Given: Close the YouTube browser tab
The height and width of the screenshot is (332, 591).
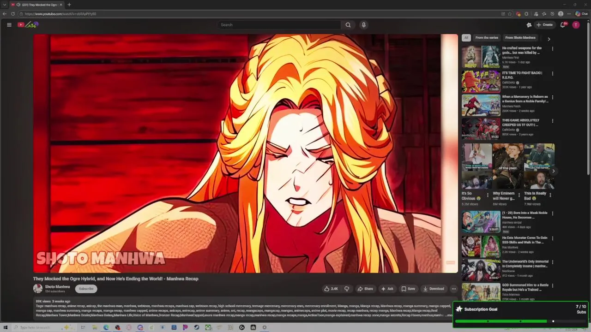Looking at the screenshot, I should [x=60, y=5].
